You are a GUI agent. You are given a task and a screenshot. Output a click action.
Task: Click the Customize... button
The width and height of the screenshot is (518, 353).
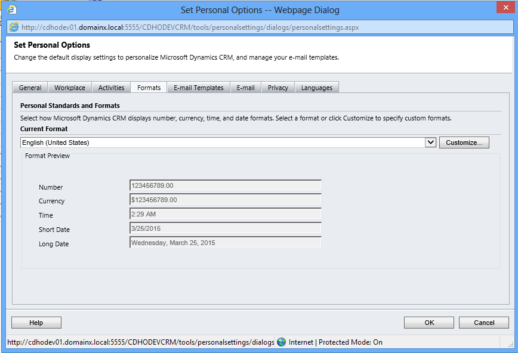point(464,143)
